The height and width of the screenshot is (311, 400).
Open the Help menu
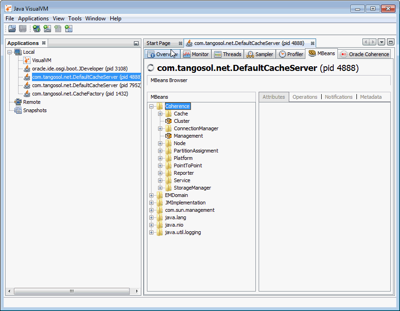(x=115, y=19)
